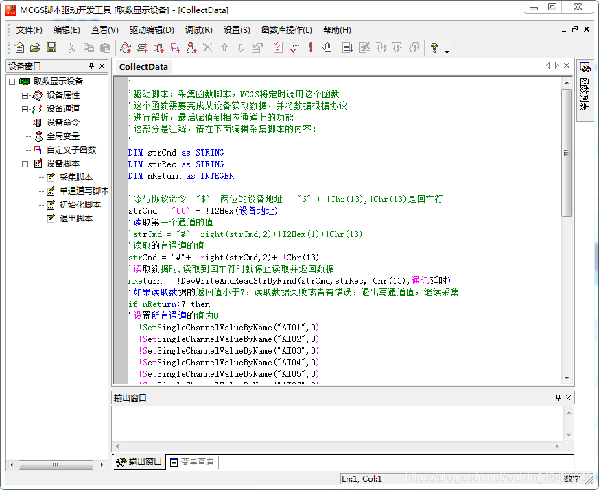The image size is (599, 490).
Task: Click the New file toolbar icon
Action: [19, 47]
